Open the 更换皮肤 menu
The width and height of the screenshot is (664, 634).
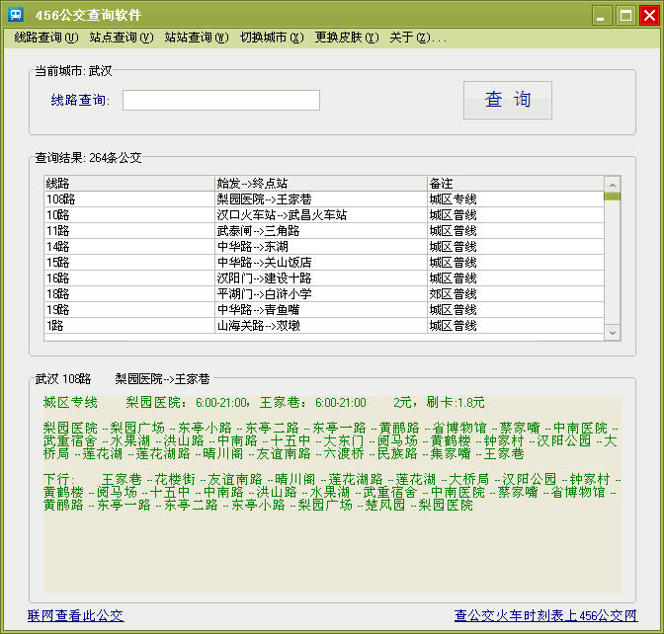(x=346, y=38)
